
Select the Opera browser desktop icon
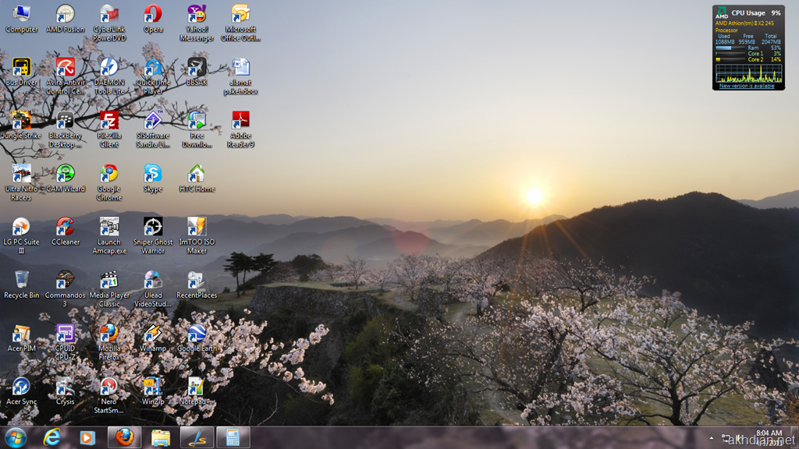click(153, 15)
